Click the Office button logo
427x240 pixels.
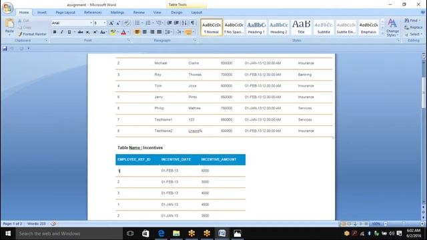tap(7, 7)
